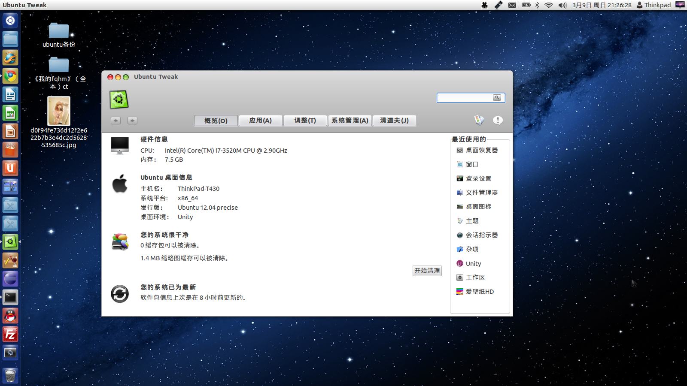Select Ubuntu Tweak icon in the launcher
687x386 pixels.
pos(10,242)
